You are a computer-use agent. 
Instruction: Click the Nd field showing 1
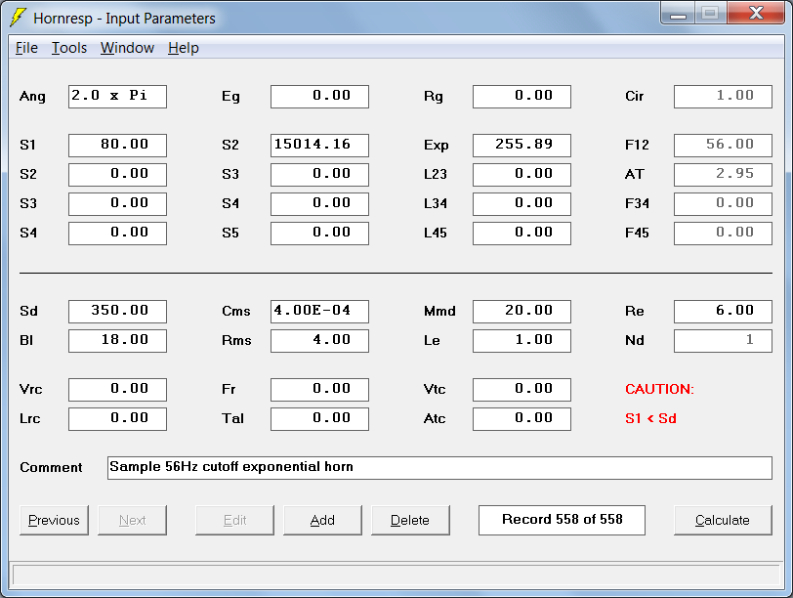pos(724,340)
